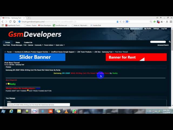Open search engine selector dropdown
Image resolution: width=173 pixels, height=130 pixels.
click(x=128, y=22)
